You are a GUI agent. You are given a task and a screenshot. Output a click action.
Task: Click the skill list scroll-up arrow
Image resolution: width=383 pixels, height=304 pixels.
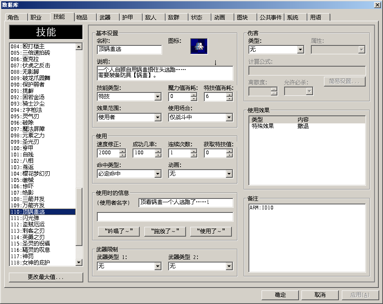[x=79, y=47]
